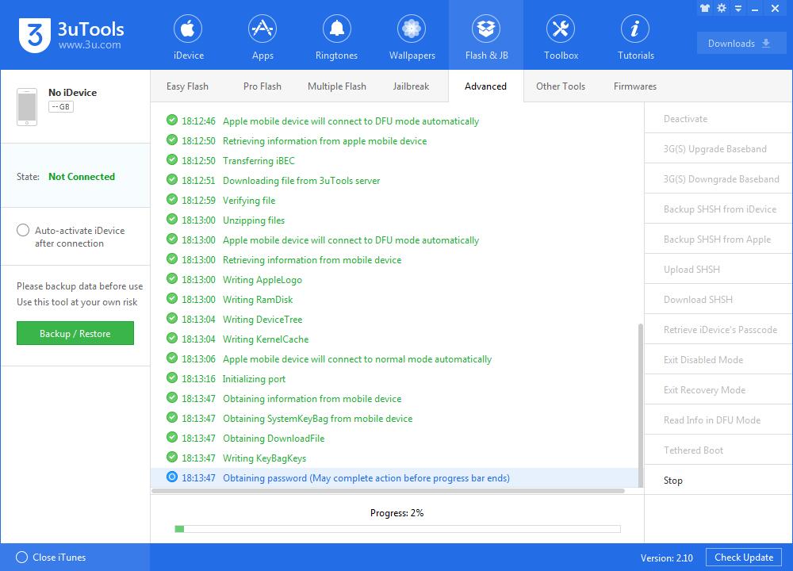This screenshot has width=793, height=571.
Task: Click the '--GB' storage badge
Action: 61,107
